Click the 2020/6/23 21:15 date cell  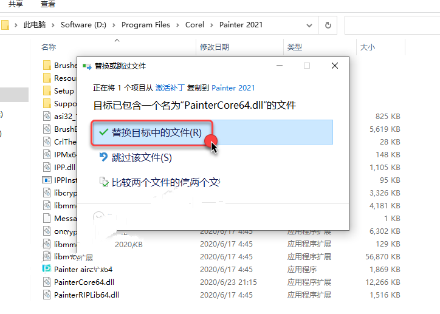(x=228, y=282)
